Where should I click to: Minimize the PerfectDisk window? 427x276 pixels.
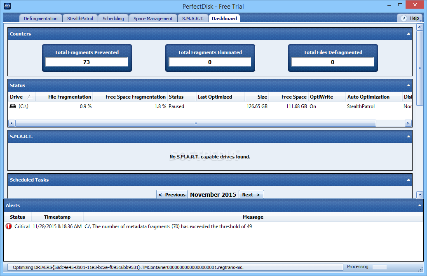coord(389,5)
